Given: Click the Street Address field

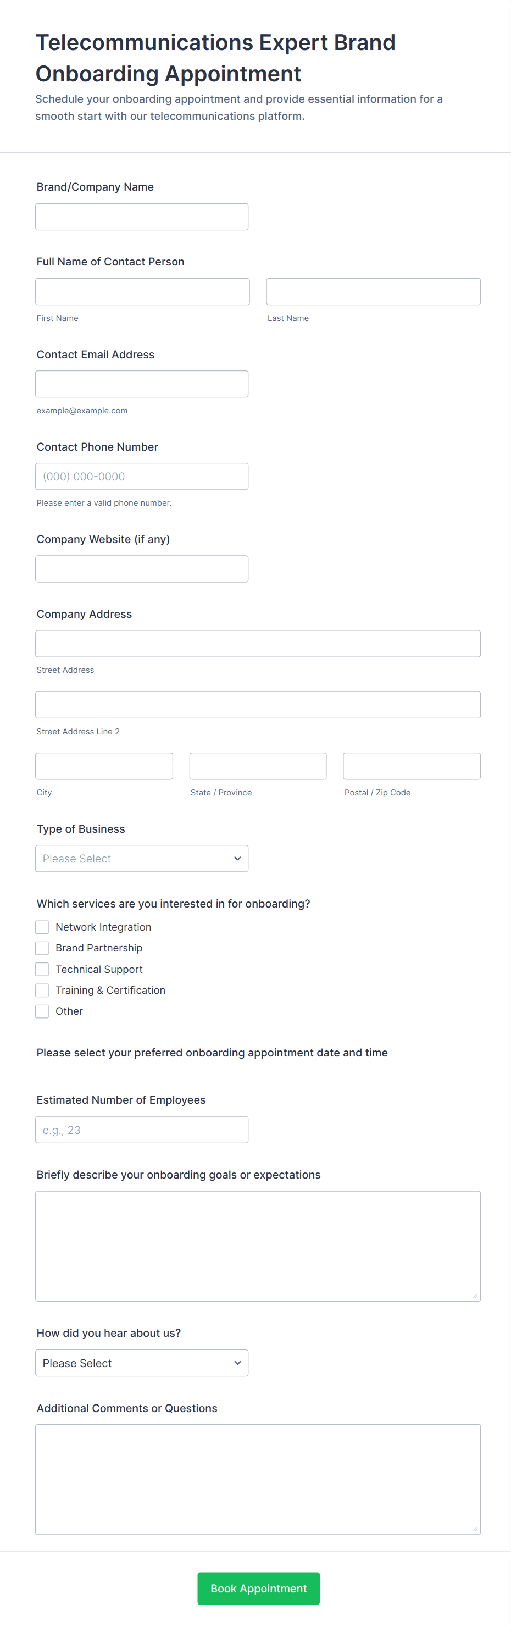Looking at the screenshot, I should (x=258, y=644).
